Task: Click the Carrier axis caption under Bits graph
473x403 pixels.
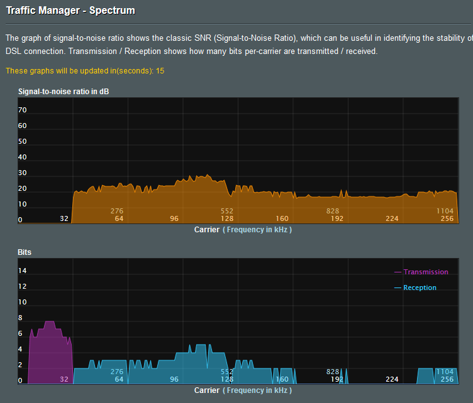Action: (243, 390)
